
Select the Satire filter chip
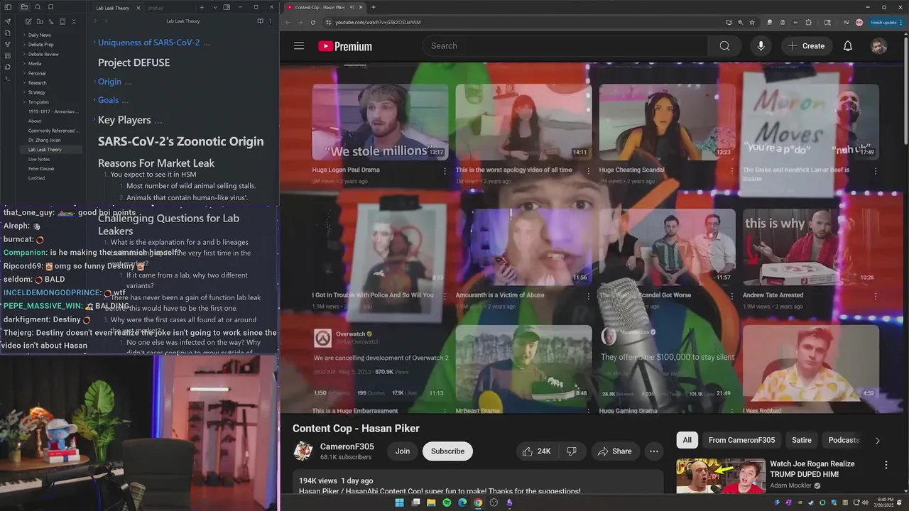click(802, 440)
